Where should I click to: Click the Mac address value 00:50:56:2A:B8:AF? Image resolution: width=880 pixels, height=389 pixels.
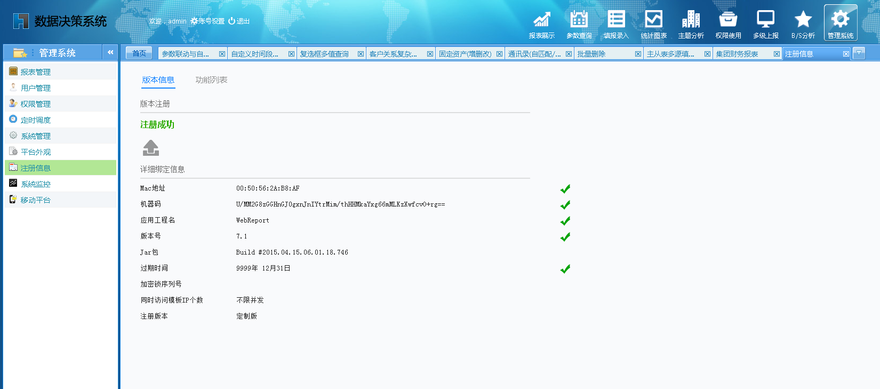(x=268, y=188)
